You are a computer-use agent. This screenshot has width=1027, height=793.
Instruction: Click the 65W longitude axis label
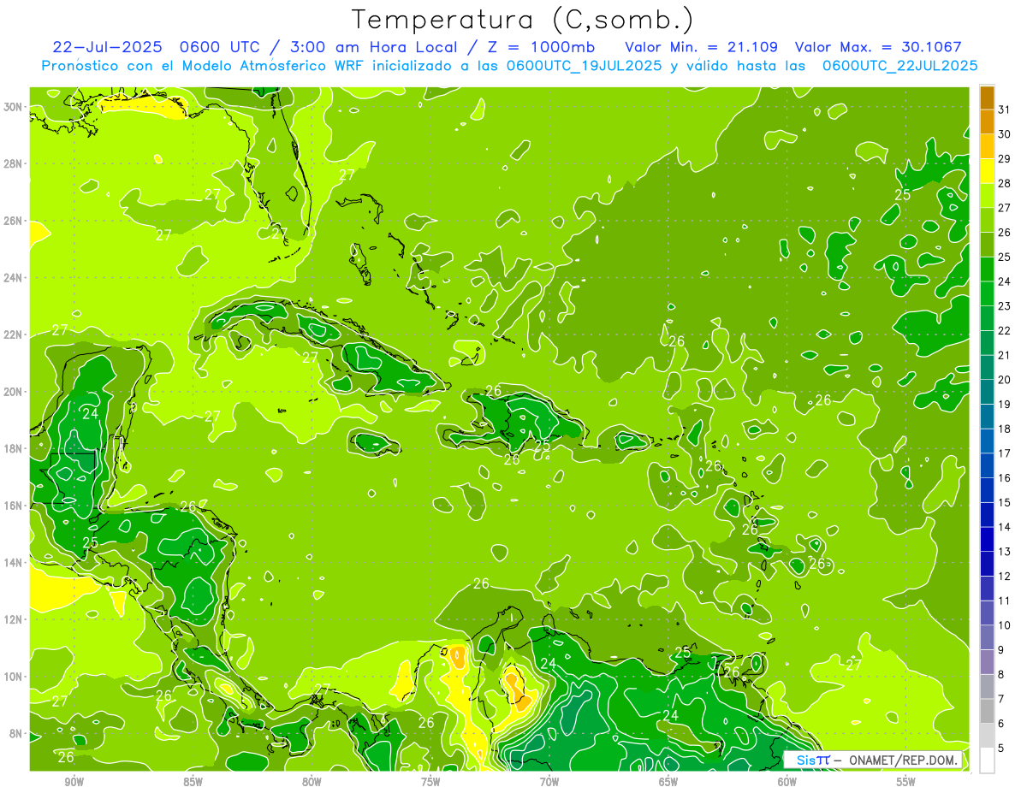point(668,782)
